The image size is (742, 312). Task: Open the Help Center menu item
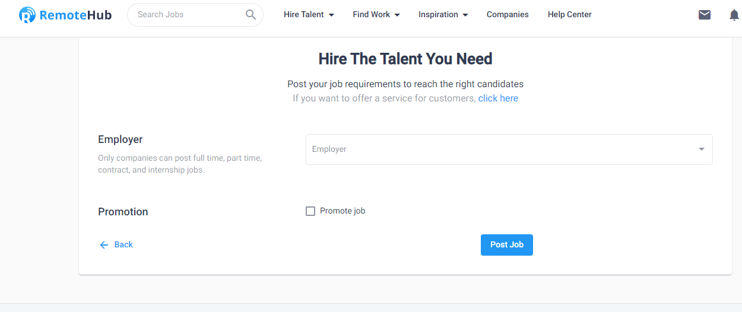[x=570, y=15]
